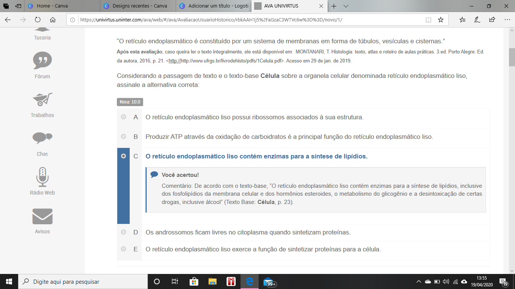Open the Avisos envelope icon
Viewport: 515px width, 289px height.
click(42, 216)
